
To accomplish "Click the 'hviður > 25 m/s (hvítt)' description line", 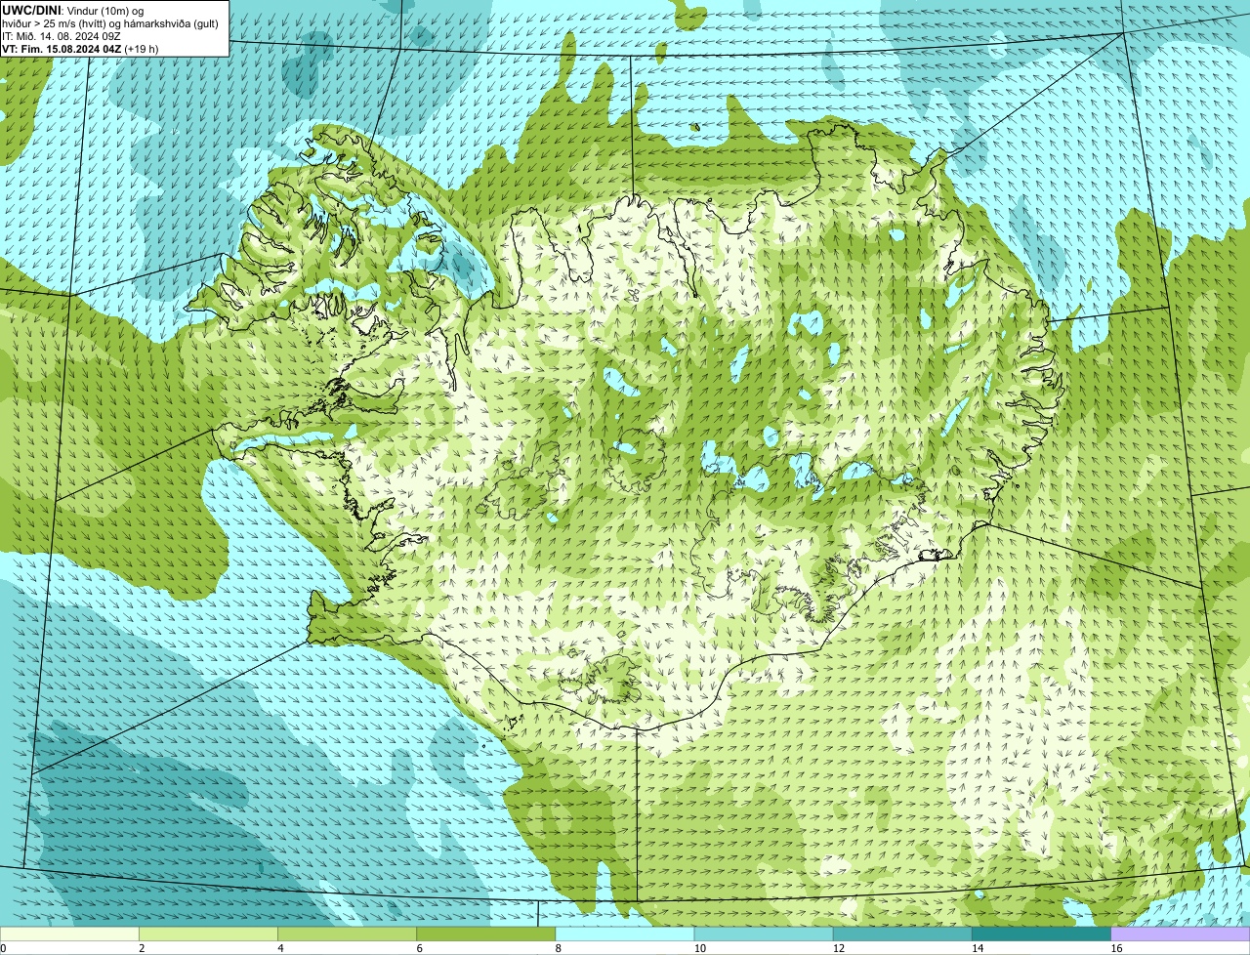I will 110,23.
